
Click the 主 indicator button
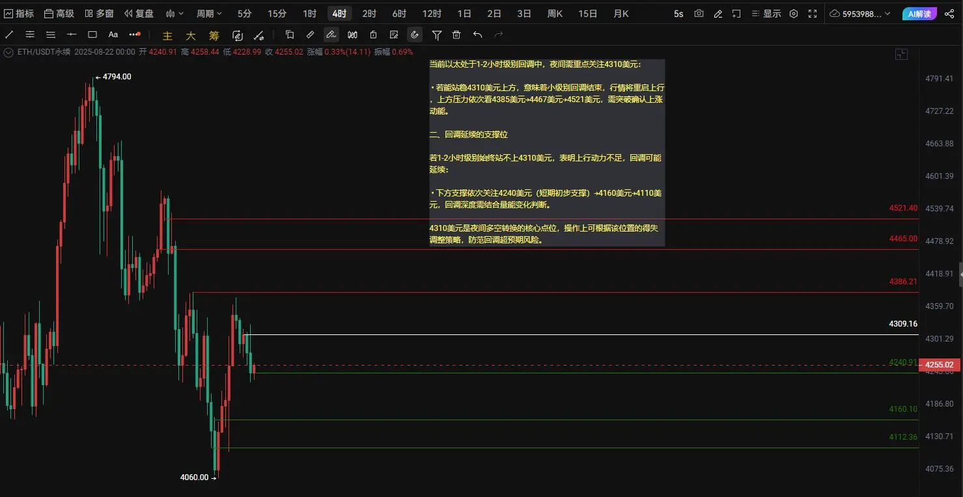click(x=168, y=36)
